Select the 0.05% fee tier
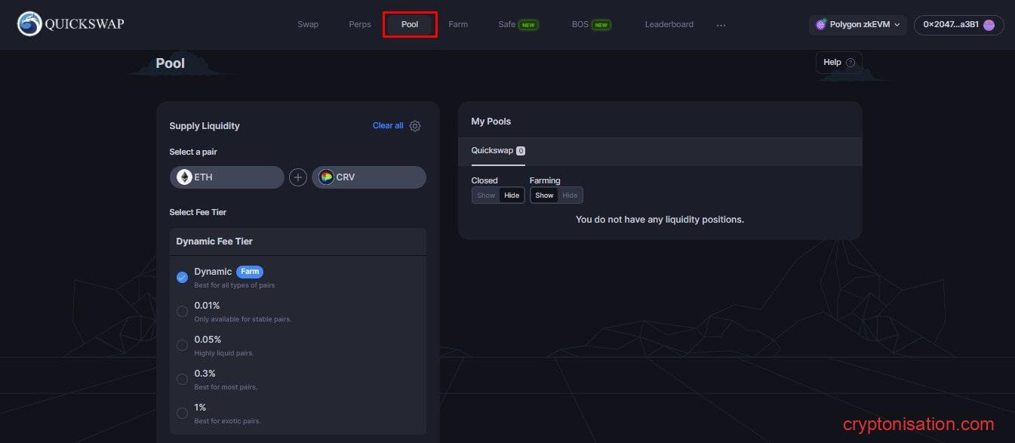Screen dimensions: 1015x443 (x=182, y=345)
